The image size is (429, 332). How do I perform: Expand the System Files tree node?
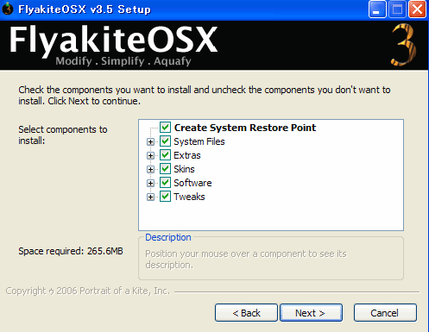coord(150,141)
